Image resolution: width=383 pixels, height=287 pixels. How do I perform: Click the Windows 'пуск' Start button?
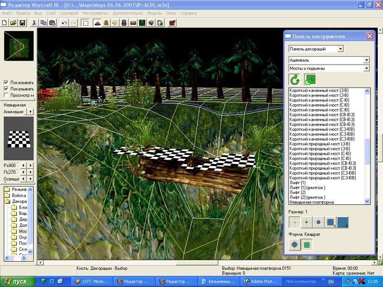17,281
